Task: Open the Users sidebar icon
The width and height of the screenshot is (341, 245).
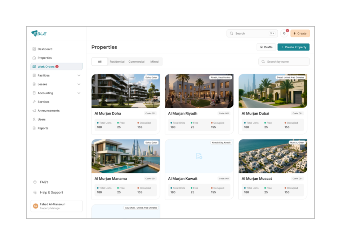Action: coord(34,120)
